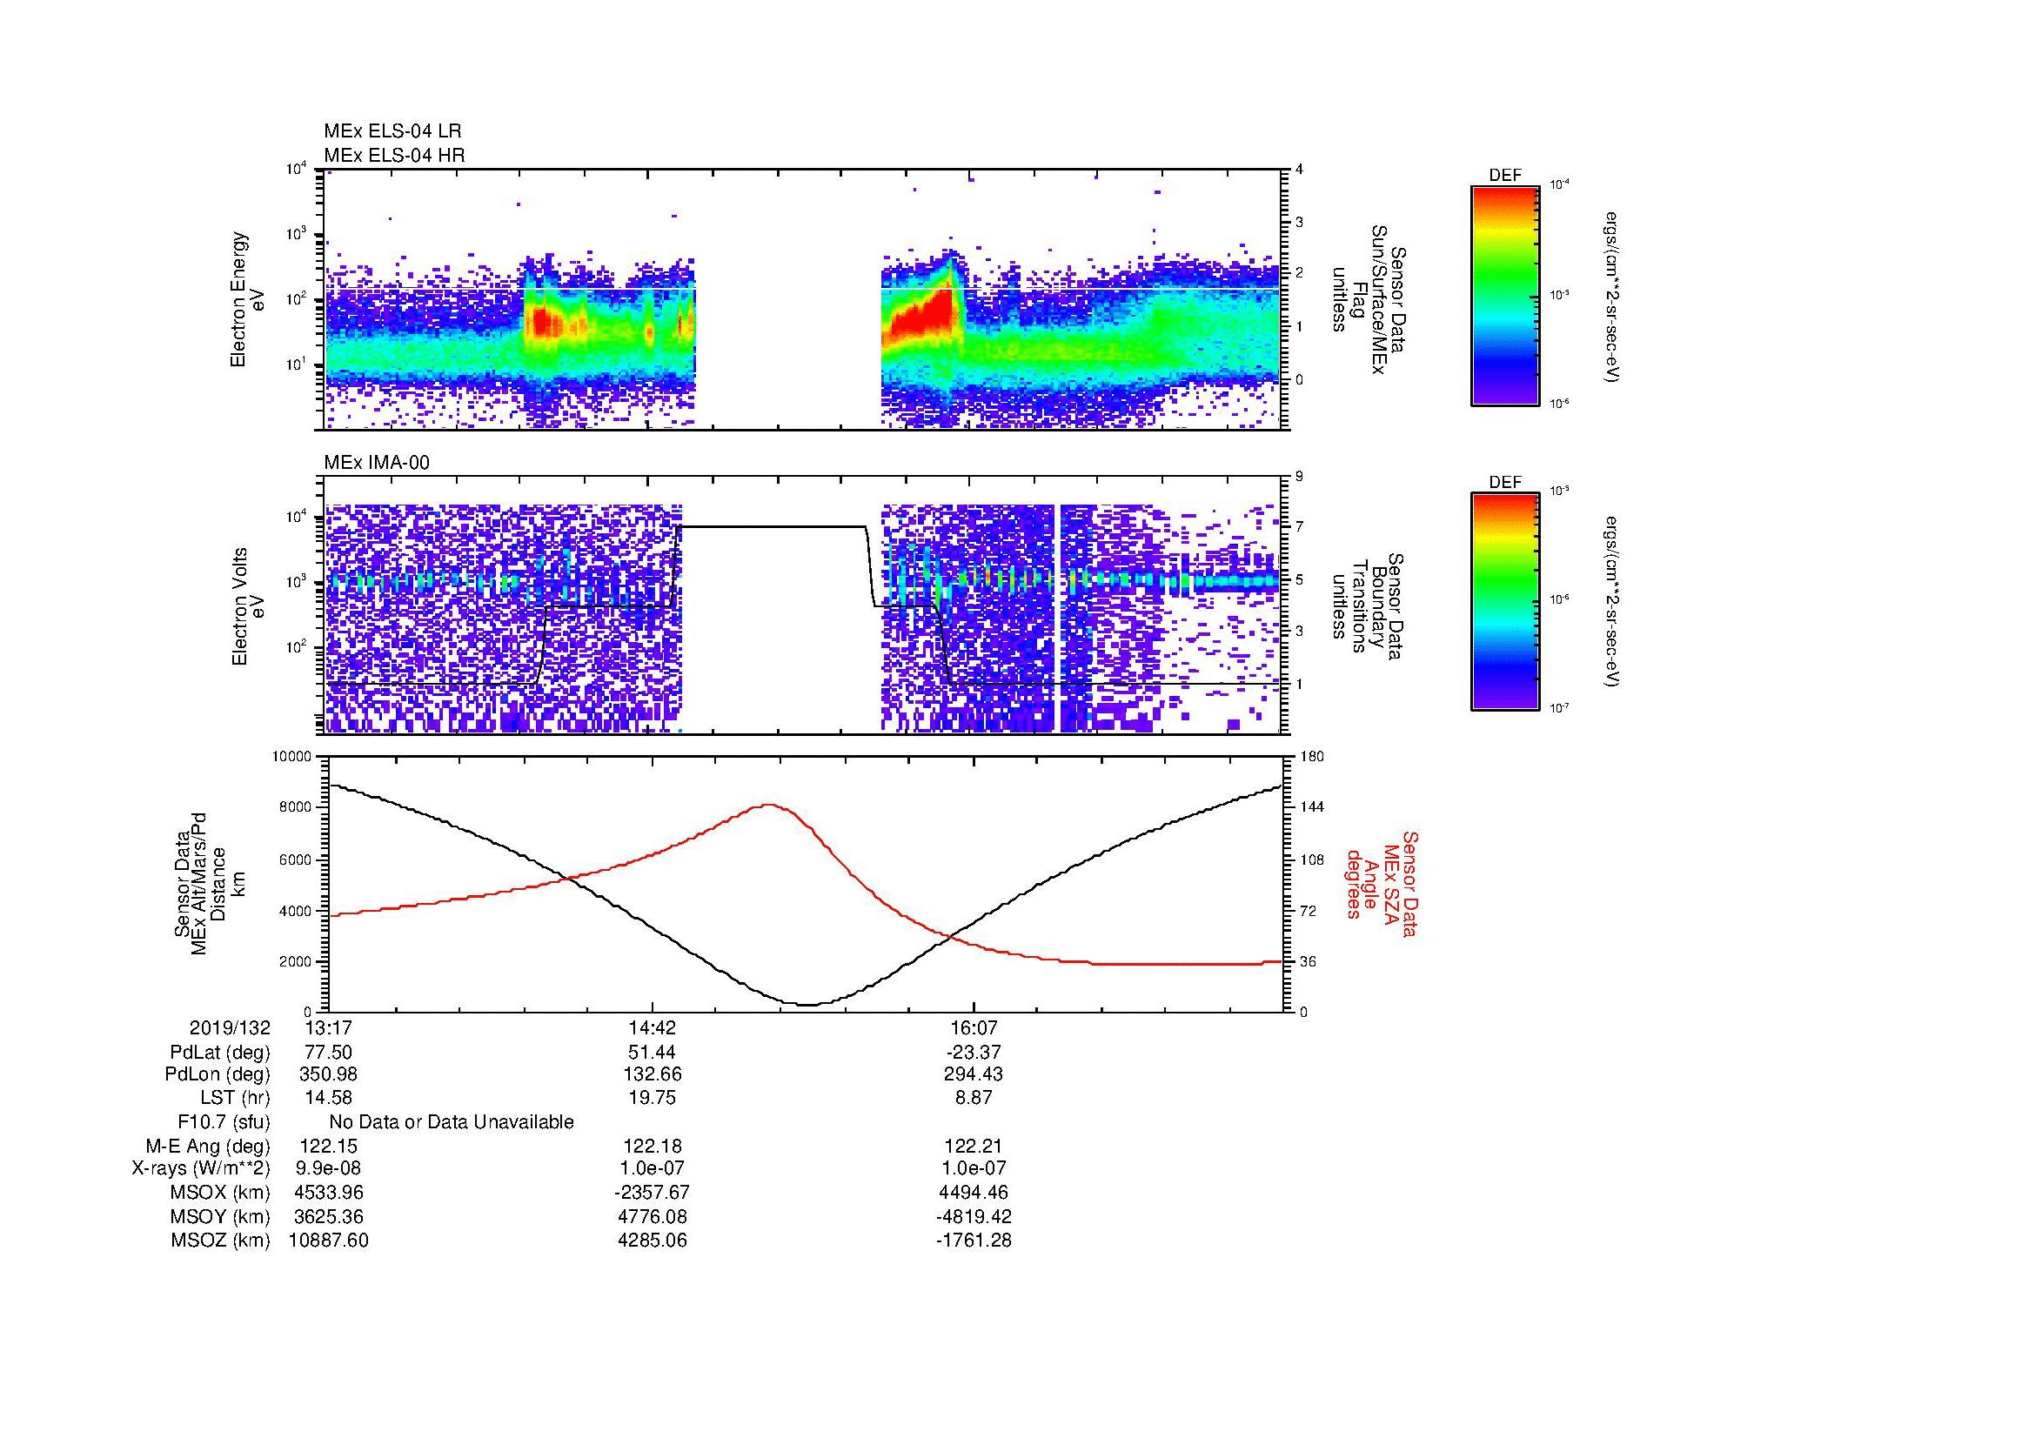Click the 'X-rays (W/m**2)' row label
2035x1438 pixels.
pos(201,1168)
